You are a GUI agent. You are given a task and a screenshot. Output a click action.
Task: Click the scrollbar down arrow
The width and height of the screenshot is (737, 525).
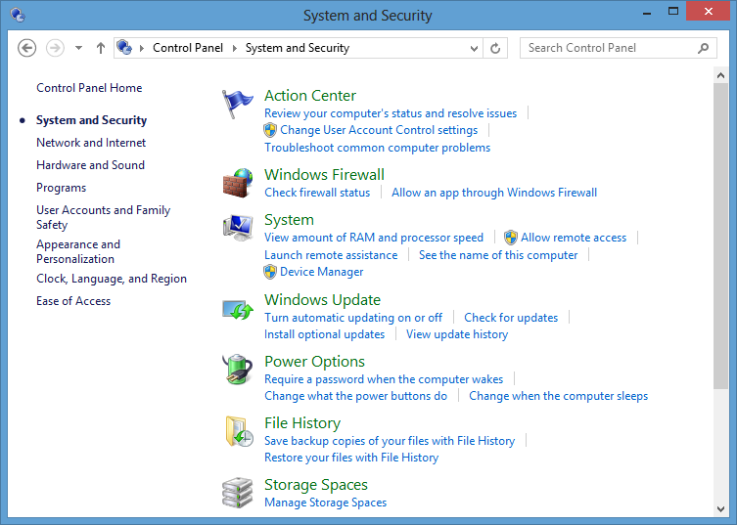pyautogui.click(x=720, y=509)
